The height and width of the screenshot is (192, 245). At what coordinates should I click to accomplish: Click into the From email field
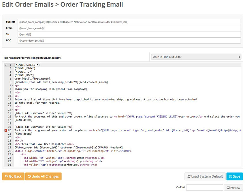click(x=129, y=28)
